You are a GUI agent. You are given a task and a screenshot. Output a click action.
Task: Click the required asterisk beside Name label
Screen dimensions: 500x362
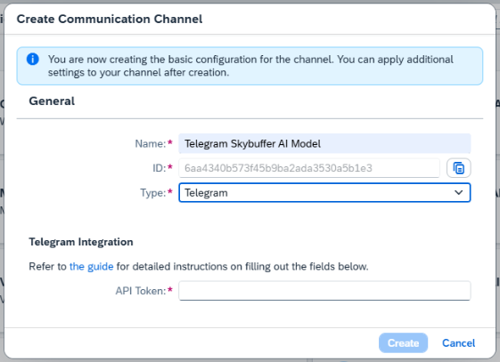170,142
